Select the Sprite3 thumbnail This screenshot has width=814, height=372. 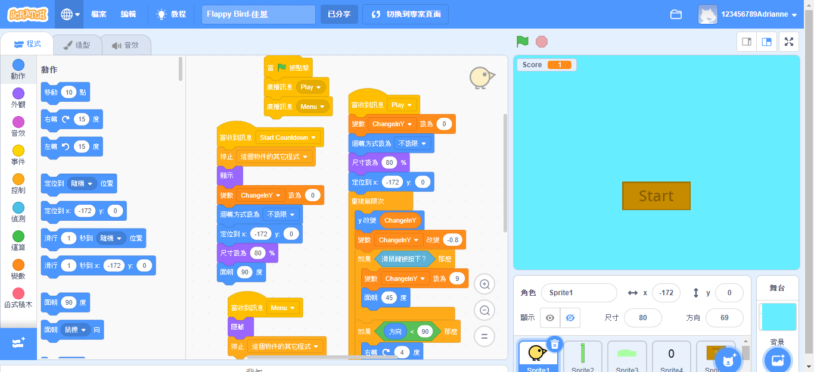(x=627, y=357)
